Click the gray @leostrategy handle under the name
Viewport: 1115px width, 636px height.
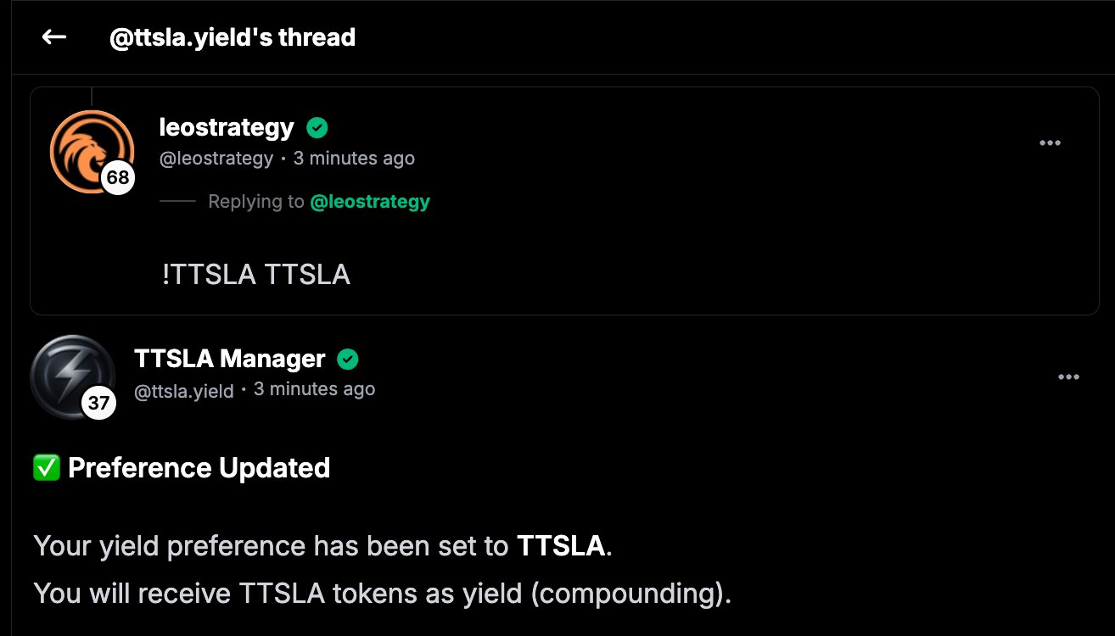pyautogui.click(x=216, y=159)
